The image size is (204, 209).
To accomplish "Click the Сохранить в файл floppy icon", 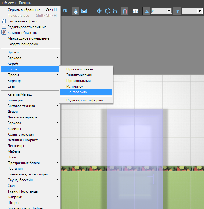I will [4, 21].
